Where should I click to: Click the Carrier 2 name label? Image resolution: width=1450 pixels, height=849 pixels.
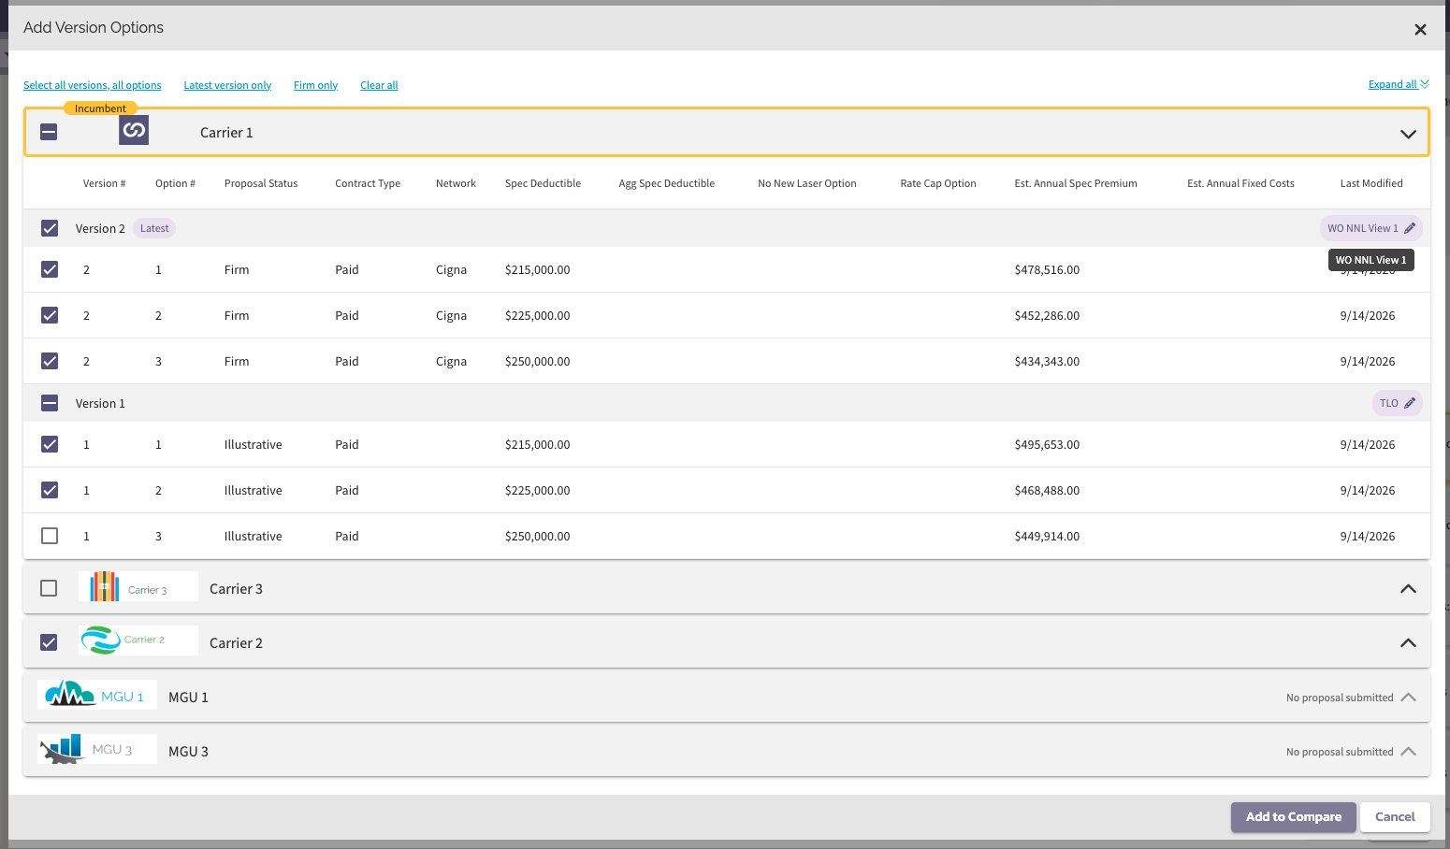pyautogui.click(x=236, y=643)
